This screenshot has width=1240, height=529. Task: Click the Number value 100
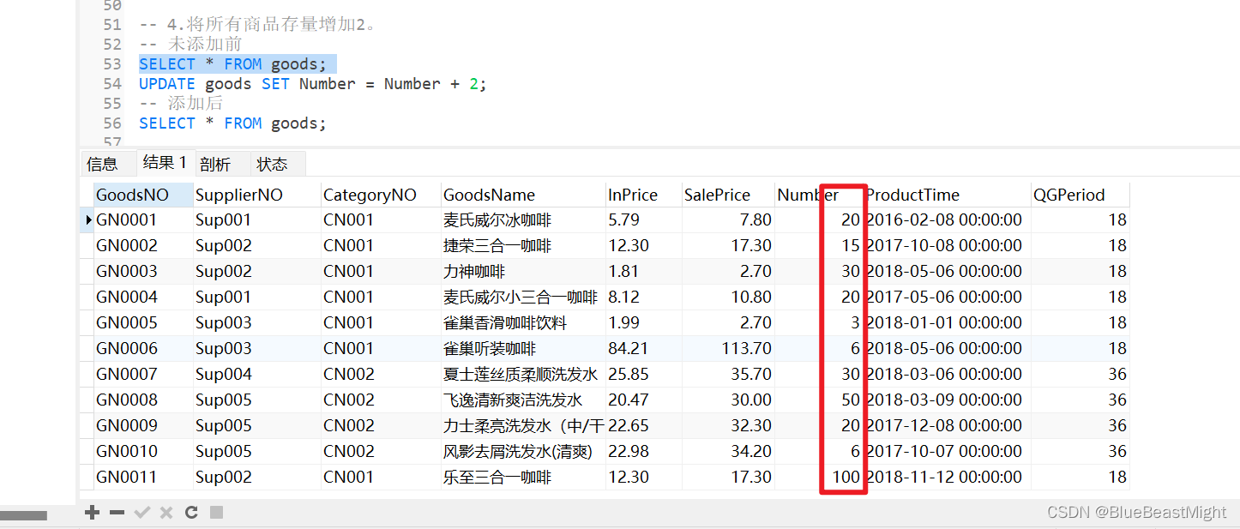click(x=846, y=477)
